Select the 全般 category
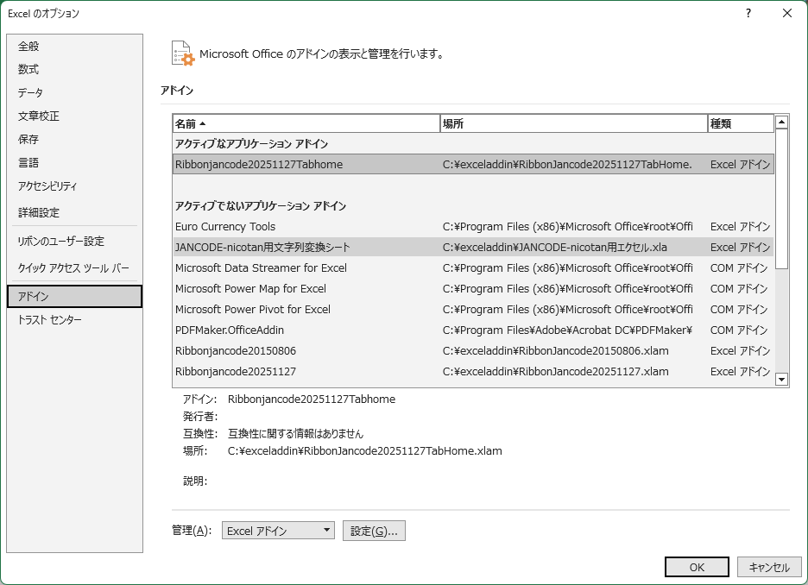 pos(28,46)
